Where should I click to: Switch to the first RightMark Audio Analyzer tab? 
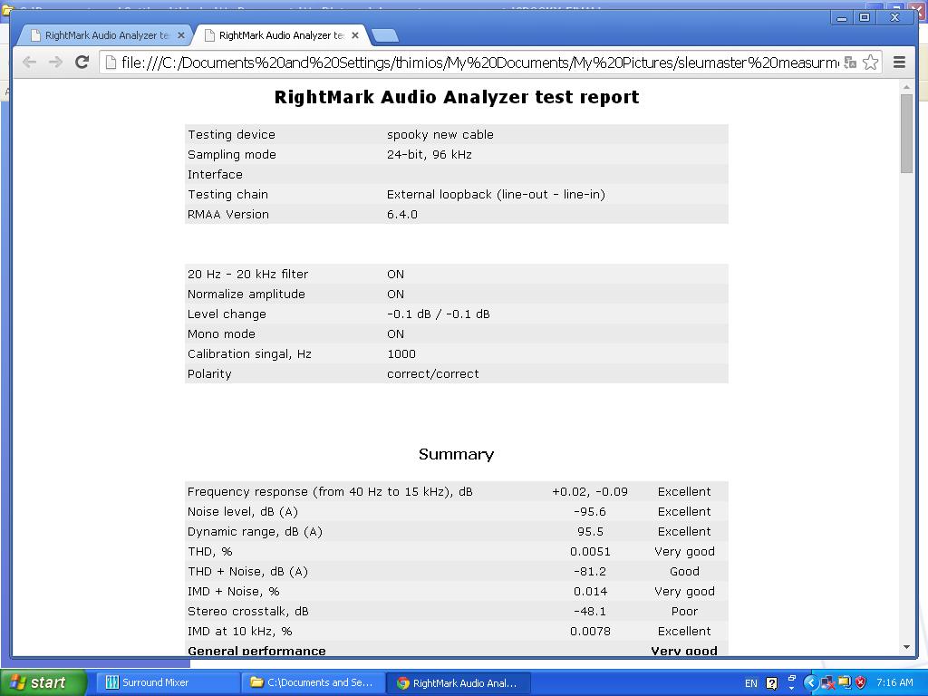[107, 35]
